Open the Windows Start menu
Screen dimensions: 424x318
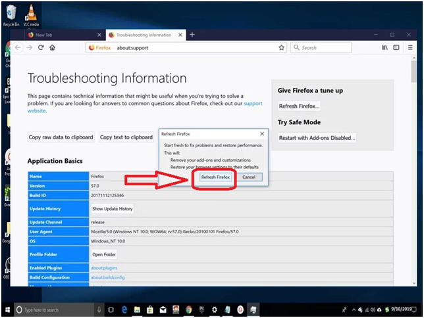coord(7,309)
